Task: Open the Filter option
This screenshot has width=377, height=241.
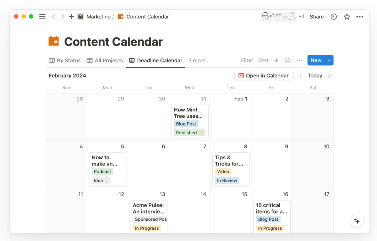Action: 247,60
